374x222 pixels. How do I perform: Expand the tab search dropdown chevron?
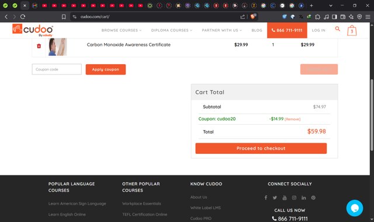(x=331, y=5)
